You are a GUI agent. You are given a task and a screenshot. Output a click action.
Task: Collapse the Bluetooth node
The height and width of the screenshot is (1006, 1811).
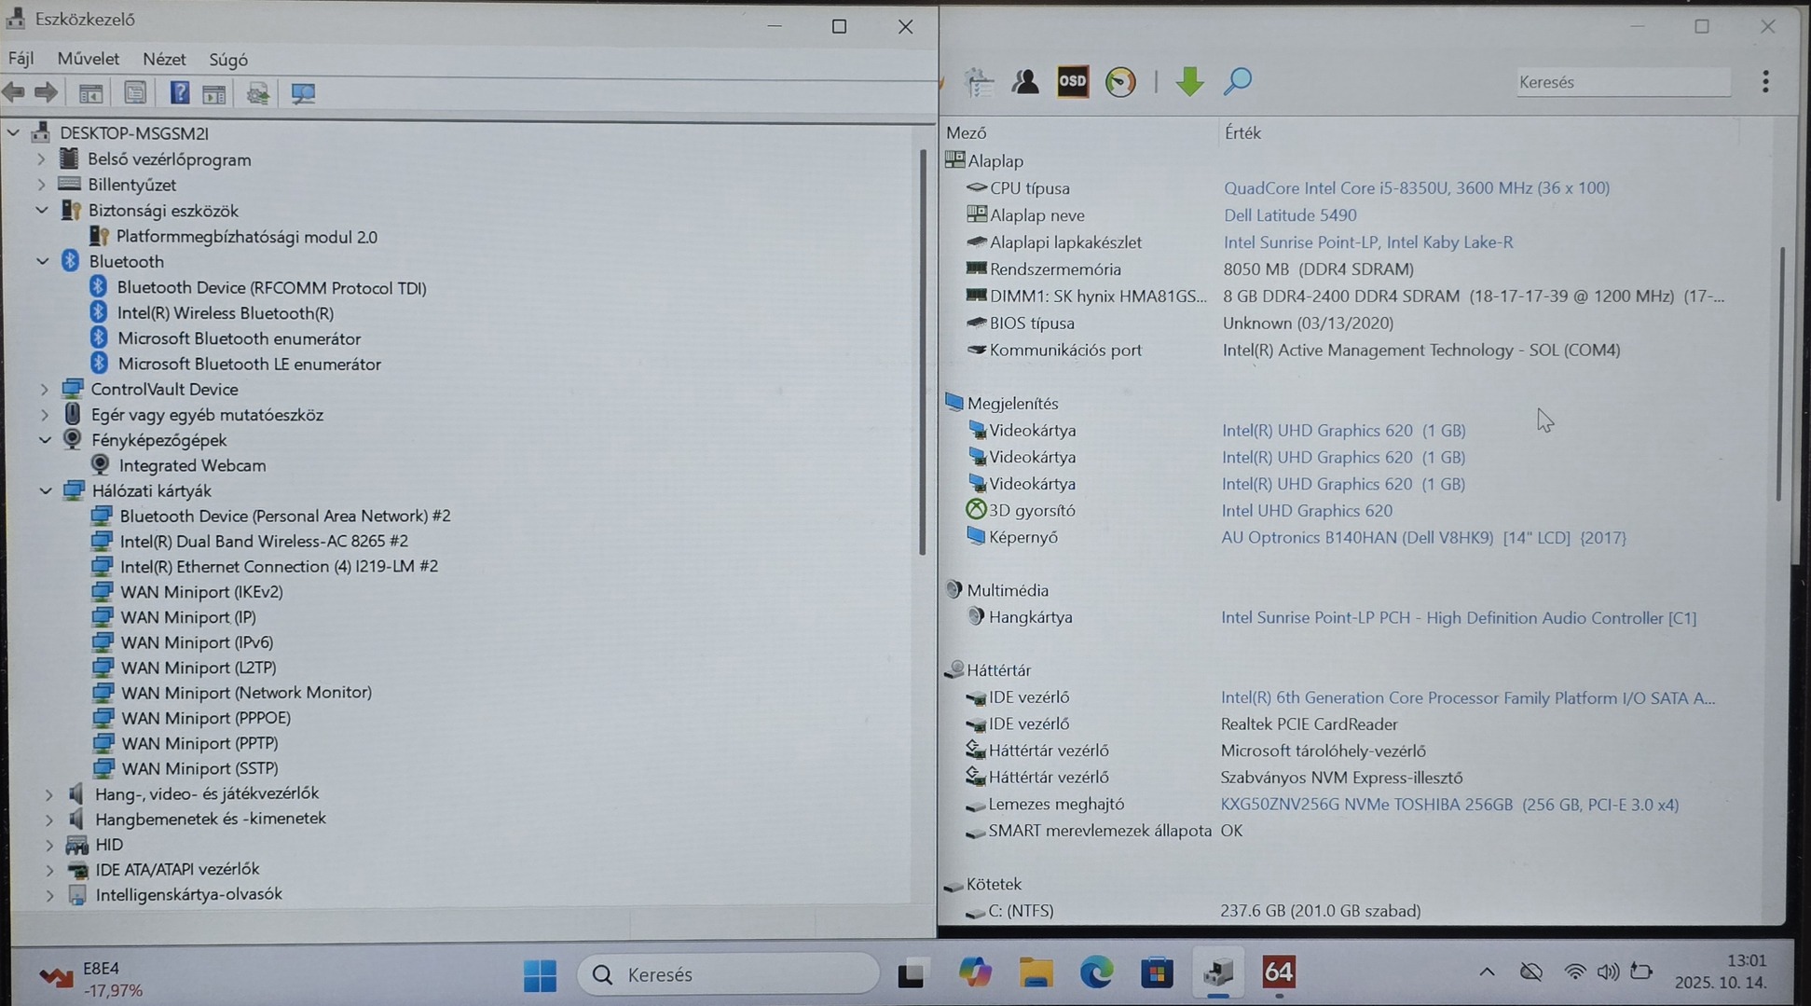point(43,262)
